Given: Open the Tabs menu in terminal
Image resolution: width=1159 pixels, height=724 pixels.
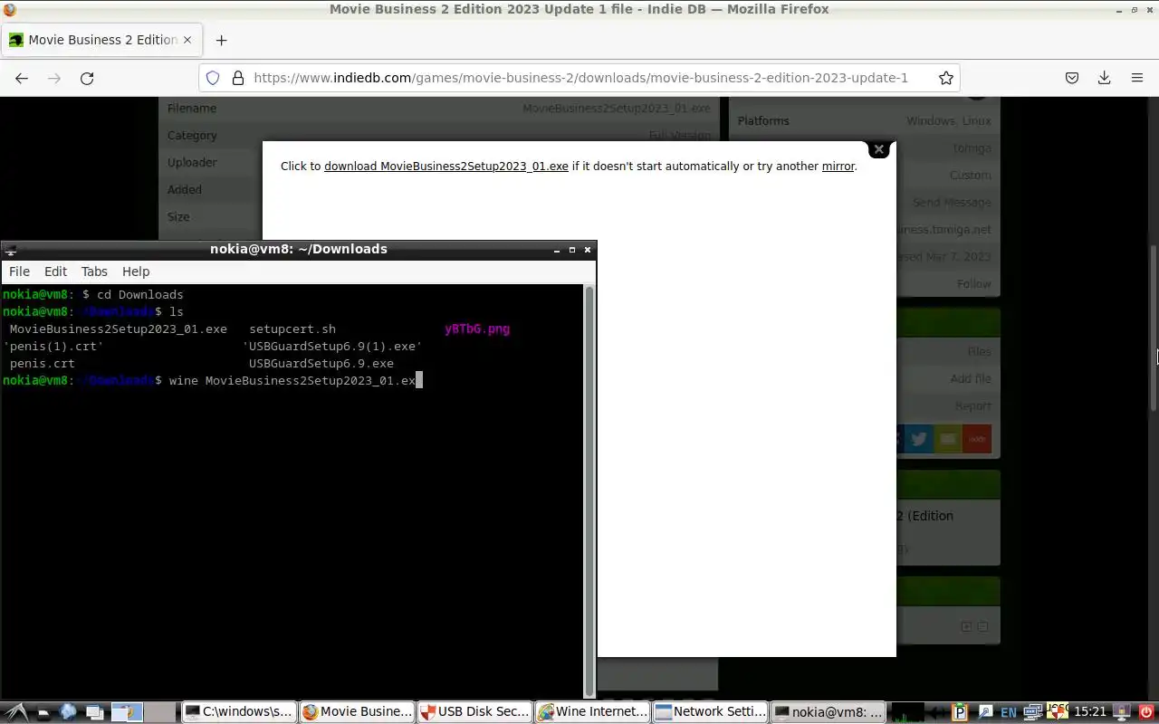Looking at the screenshot, I should click(94, 271).
